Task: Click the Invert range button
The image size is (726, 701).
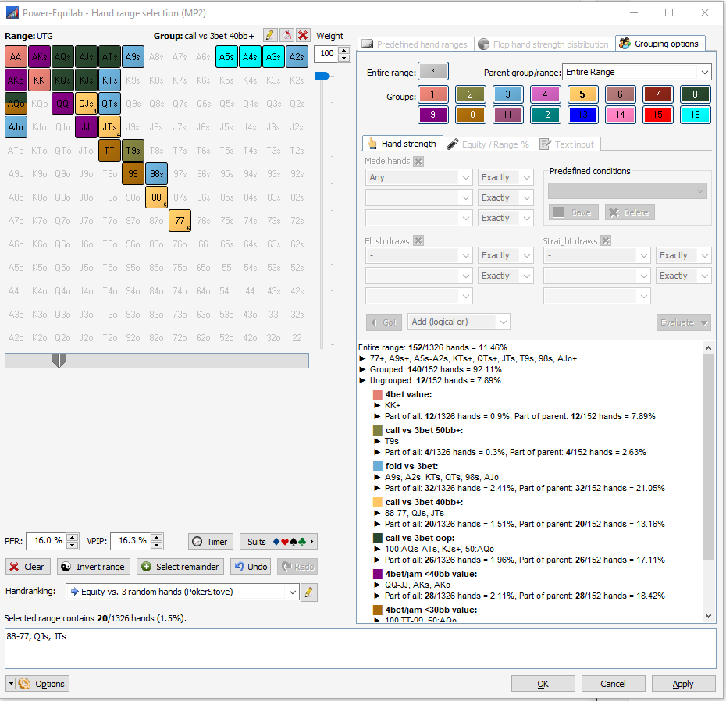Action: tap(94, 567)
